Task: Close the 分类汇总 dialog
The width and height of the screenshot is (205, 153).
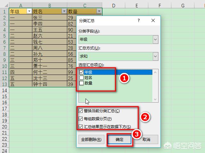Action: pos(153,20)
